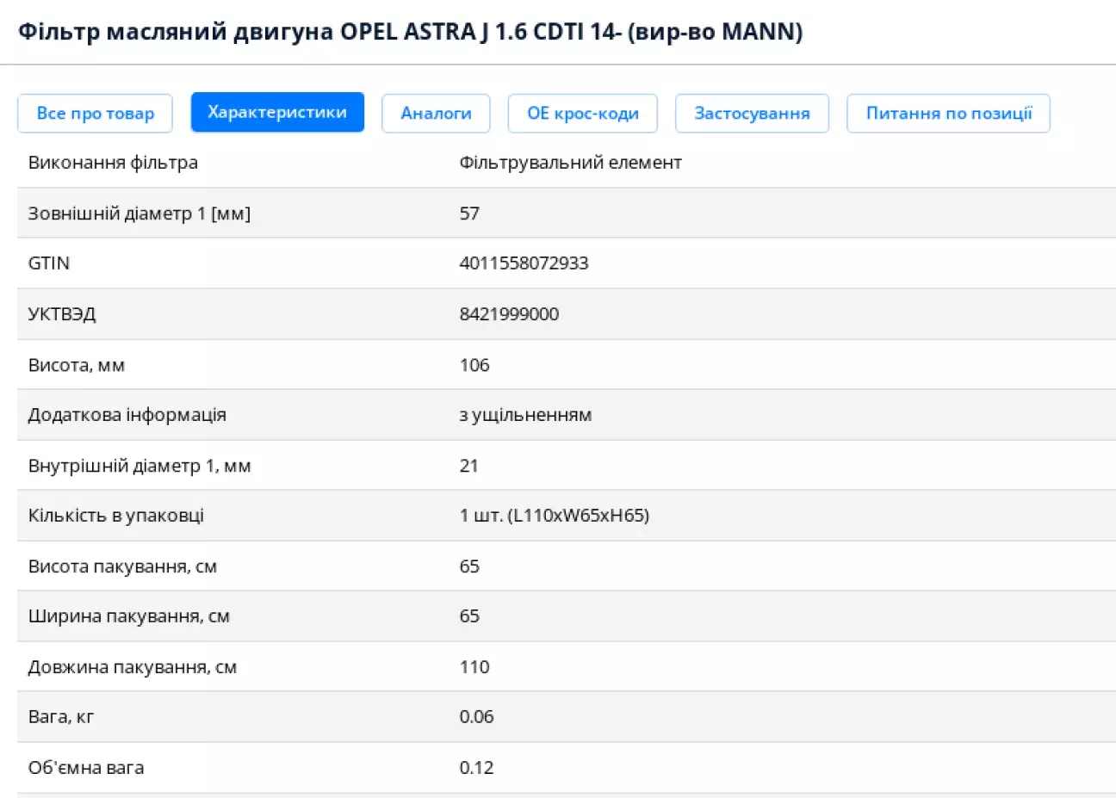Screen dimensions: 1116x798
Task: Click the 'Зовнішній діаметр 1 [мм]' label
Action: (x=139, y=213)
